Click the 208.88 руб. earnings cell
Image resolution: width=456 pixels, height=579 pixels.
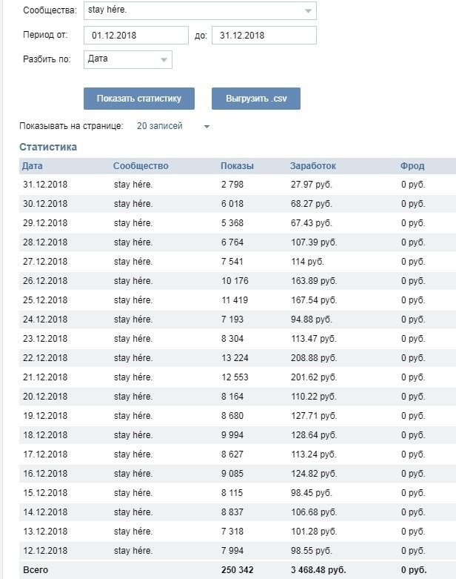314,358
